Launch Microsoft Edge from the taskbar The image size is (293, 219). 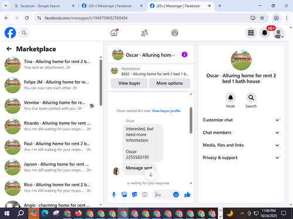coord(45,213)
